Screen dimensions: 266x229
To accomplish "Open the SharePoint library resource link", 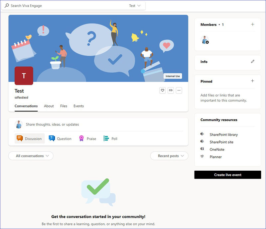I will 223,135.
